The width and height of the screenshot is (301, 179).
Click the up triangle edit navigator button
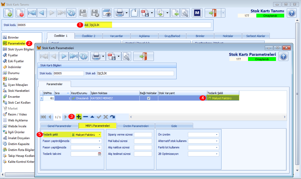(x=92, y=117)
